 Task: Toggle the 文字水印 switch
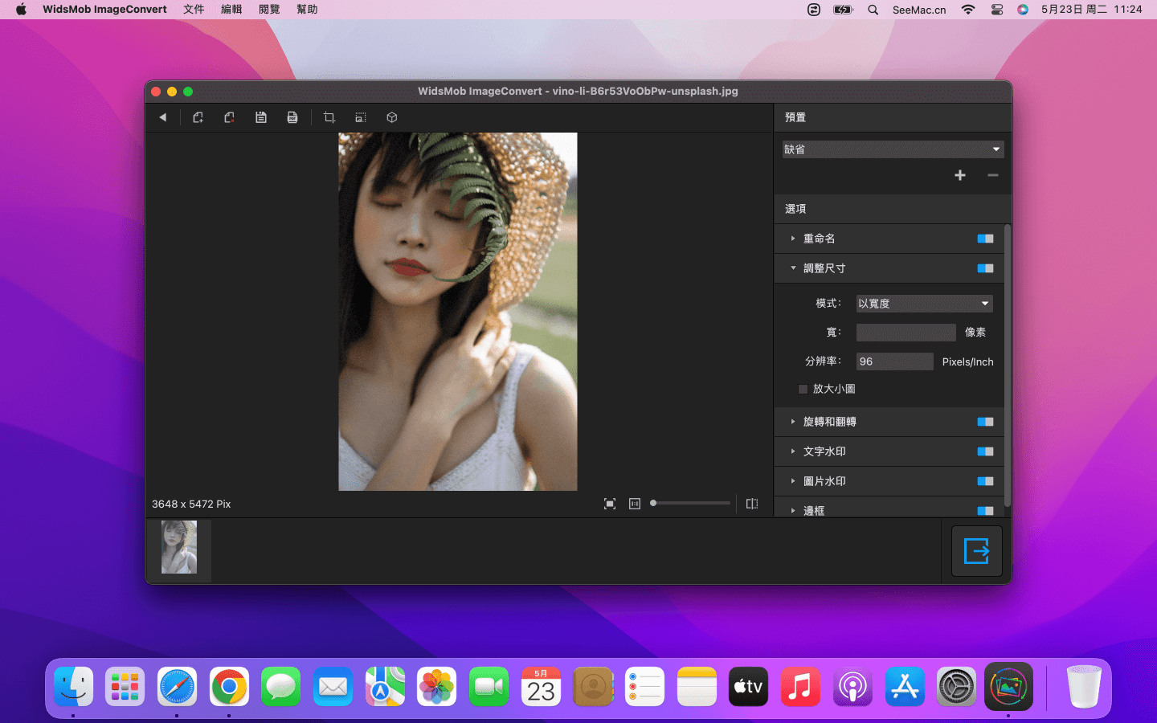pos(985,451)
